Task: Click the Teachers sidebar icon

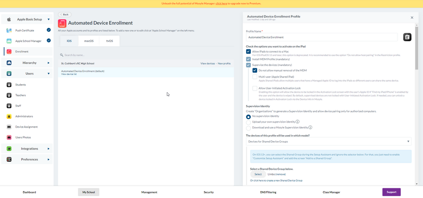Action: point(9,95)
